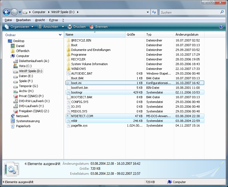The image size is (228, 187).
Task: Sort by the Typ column header
Action: (x=159, y=35)
